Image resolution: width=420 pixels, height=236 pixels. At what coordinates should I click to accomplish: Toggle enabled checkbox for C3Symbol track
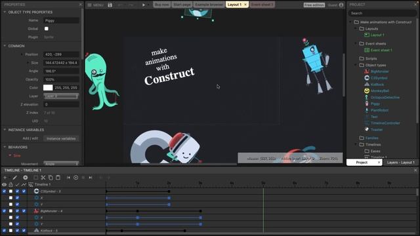click(x=17, y=191)
